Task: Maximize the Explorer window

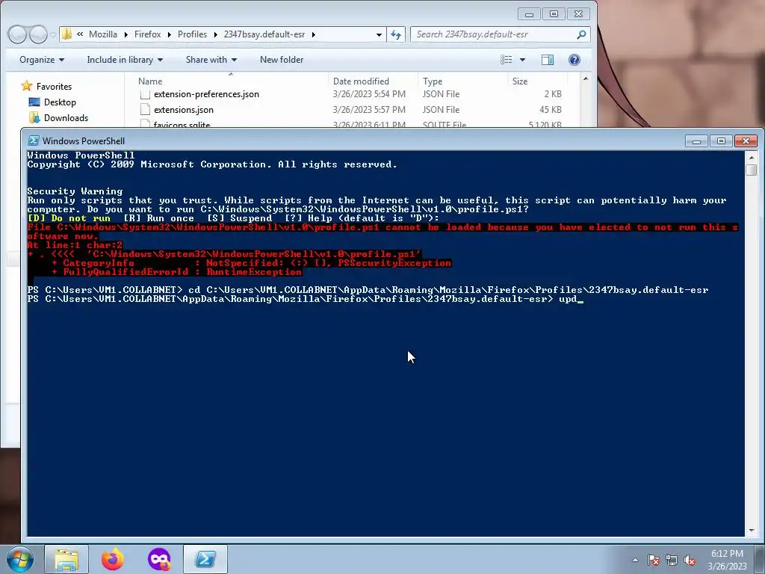Action: (554, 14)
